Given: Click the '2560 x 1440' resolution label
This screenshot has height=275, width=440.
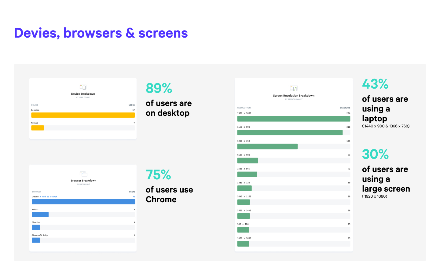Looking at the screenshot, I should click(244, 211).
